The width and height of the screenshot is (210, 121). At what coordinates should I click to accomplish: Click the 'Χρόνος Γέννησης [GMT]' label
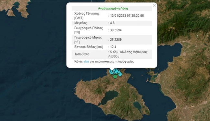click(87, 15)
